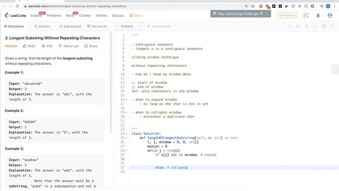Screen dimensions: 339x191
Task: Click the Share button
Action: tap(91, 46)
